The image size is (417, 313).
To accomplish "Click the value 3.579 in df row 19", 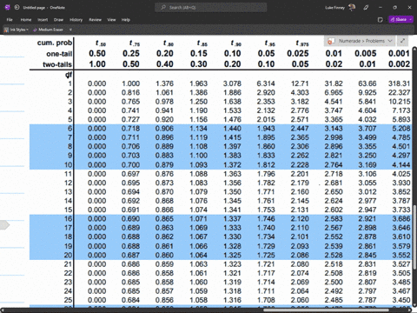I will pyautogui.click(x=401, y=246).
